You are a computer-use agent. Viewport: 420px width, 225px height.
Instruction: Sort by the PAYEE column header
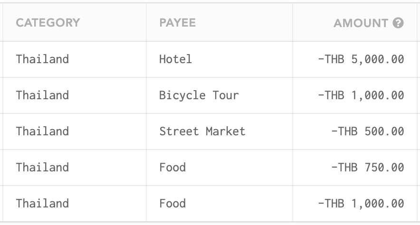point(177,23)
